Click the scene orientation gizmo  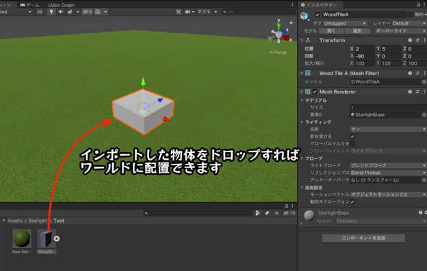279,32
